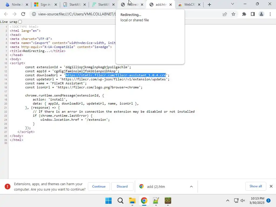Open a new browser tab
The height and width of the screenshot is (207, 276).
point(209,5)
